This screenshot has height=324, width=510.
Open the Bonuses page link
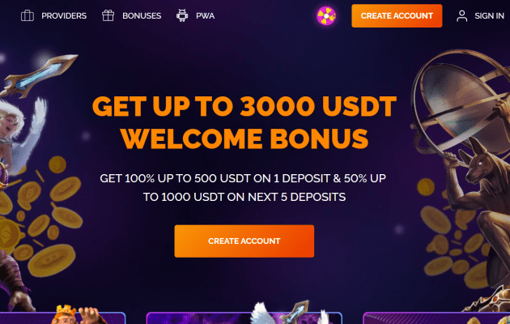tap(142, 15)
